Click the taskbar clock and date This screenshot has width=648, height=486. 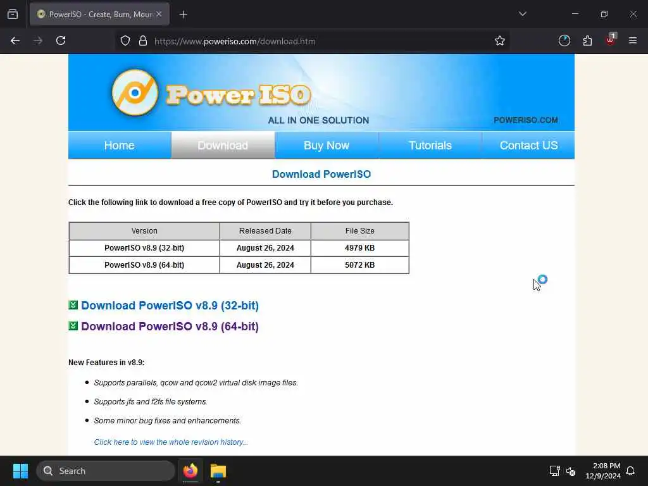click(x=603, y=471)
